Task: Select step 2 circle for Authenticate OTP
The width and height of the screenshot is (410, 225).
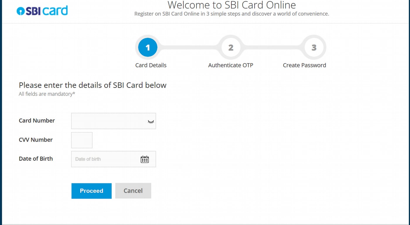Action: coord(230,47)
